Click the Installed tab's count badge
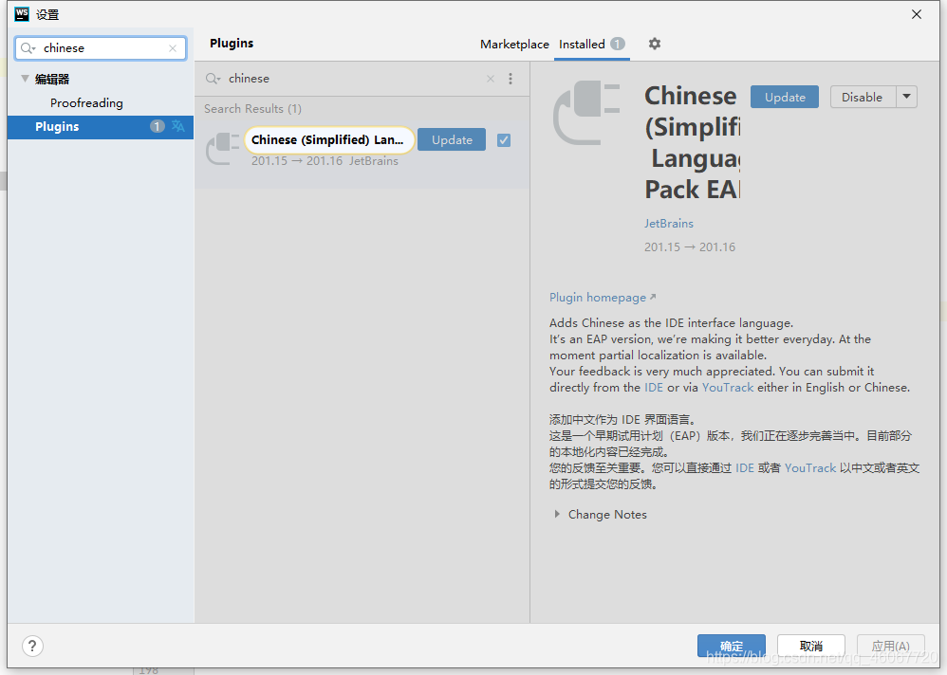 pos(617,44)
